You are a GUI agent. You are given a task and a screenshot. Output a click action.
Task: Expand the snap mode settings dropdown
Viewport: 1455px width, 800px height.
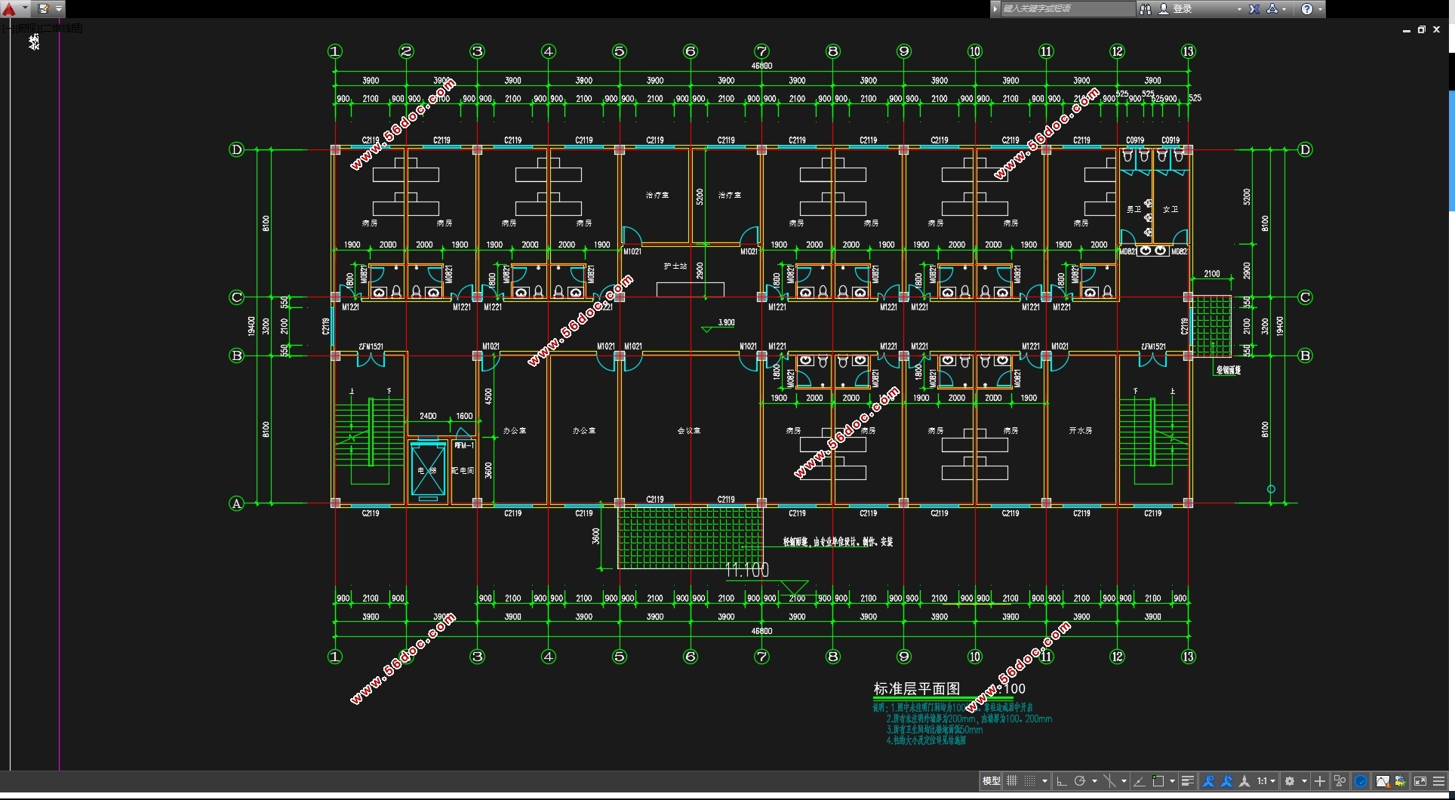[x=1044, y=781]
